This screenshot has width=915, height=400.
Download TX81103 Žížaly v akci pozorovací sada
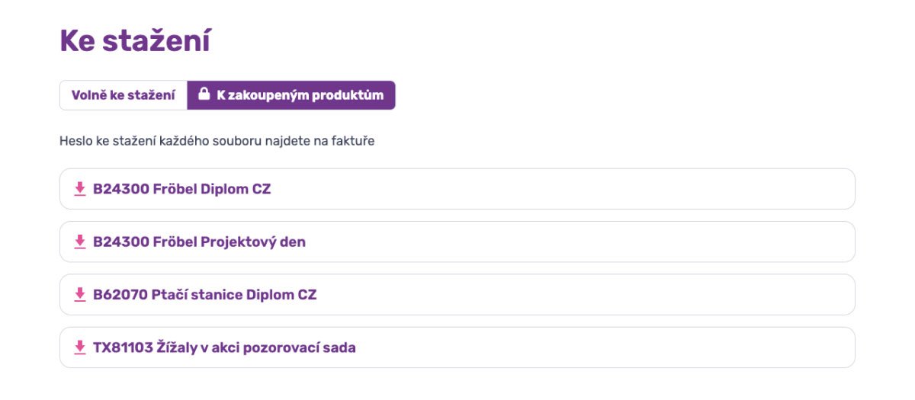tap(224, 347)
